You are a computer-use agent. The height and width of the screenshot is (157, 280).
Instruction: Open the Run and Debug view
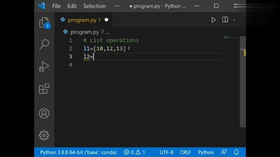[x=44, y=67]
